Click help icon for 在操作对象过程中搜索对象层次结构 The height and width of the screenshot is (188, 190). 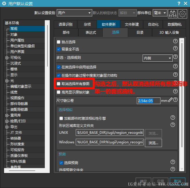click(x=175, y=75)
